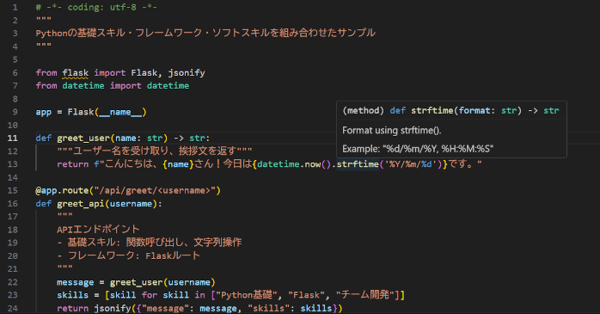Click the 'datetime' module name after 'from' on line 7

pyautogui.click(x=83, y=86)
